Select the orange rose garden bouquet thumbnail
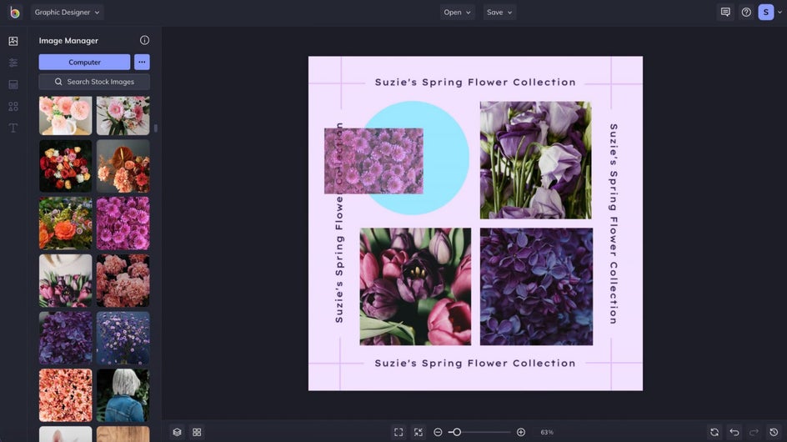Image resolution: width=787 pixels, height=442 pixels. click(x=66, y=224)
